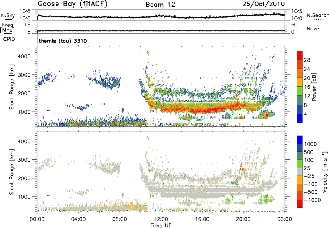Click the '20:00' time tick label
Screen dimensions: 329x228
point(243,219)
